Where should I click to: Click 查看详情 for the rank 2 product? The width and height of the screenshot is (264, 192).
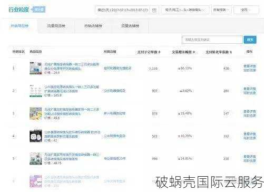250,89
